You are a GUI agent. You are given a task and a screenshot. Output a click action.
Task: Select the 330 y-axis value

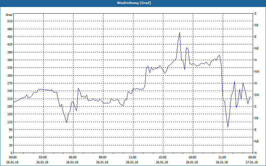(x=10, y=68)
